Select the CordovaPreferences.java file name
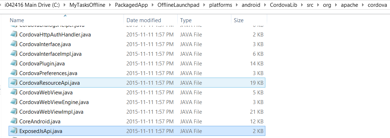 click(48, 73)
